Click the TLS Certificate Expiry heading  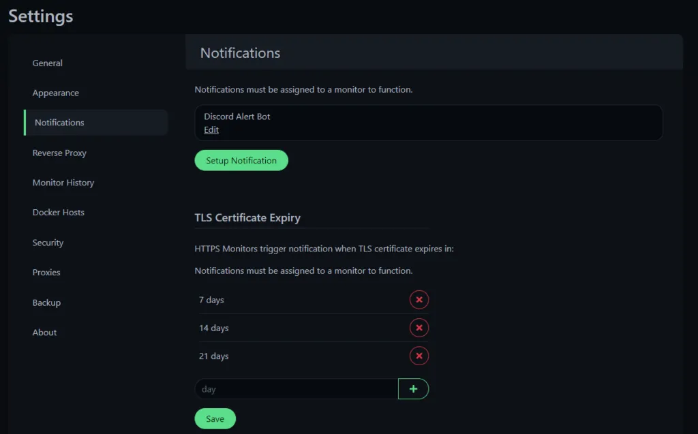click(x=247, y=218)
